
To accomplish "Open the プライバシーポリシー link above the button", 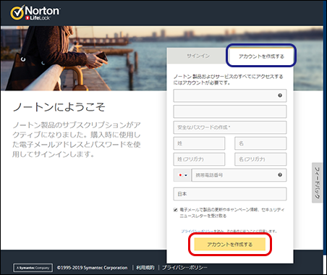I will coord(197,231).
